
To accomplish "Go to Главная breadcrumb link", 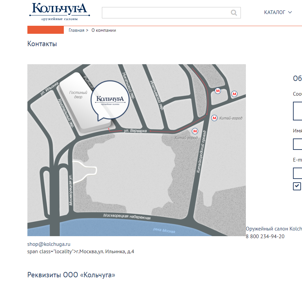I will pos(77,30).
